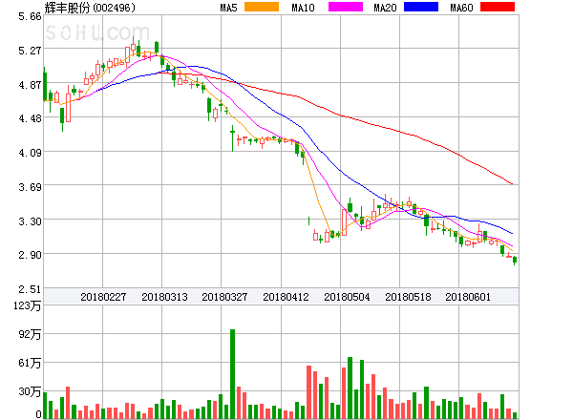573x420 pixels.
Task: Click the tallest green volume bar
Action: [x=232, y=374]
